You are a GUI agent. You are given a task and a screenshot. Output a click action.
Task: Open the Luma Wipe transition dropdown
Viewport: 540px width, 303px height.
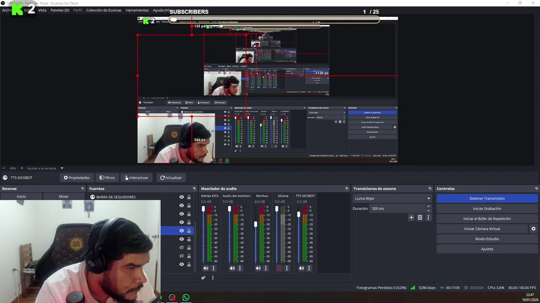click(x=392, y=198)
